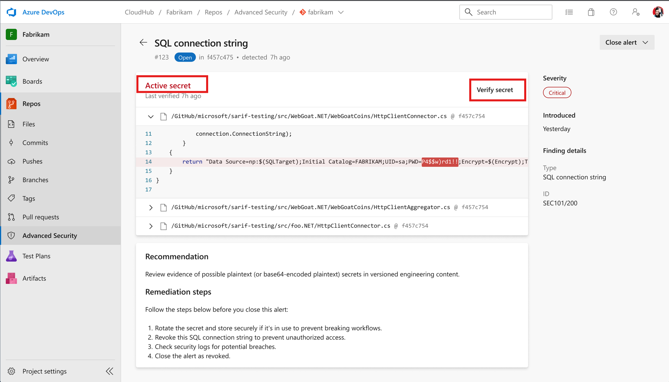The height and width of the screenshot is (382, 669).
Task: Click the f457c475 commit hash in header
Action: (x=220, y=57)
